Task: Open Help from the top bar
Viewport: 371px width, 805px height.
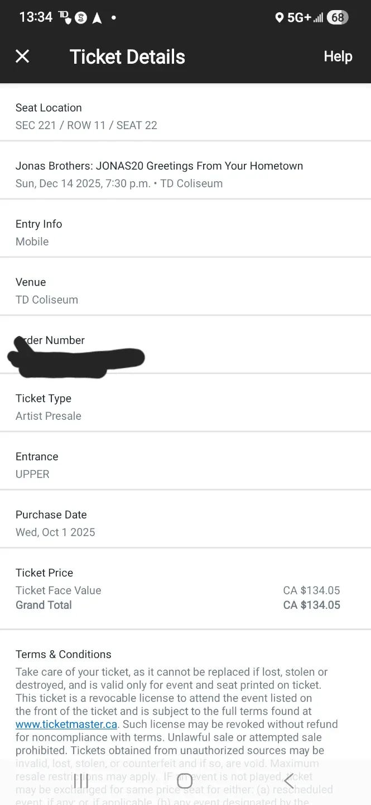Action: coord(338,56)
